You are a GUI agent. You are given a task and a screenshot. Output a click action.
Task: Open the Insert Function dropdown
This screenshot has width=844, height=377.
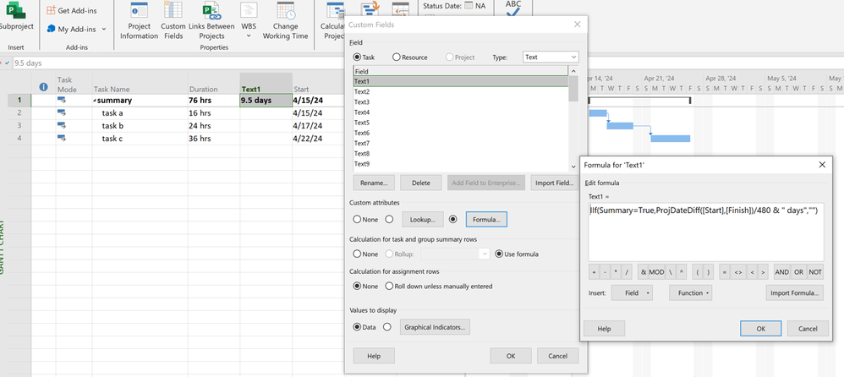[691, 293]
